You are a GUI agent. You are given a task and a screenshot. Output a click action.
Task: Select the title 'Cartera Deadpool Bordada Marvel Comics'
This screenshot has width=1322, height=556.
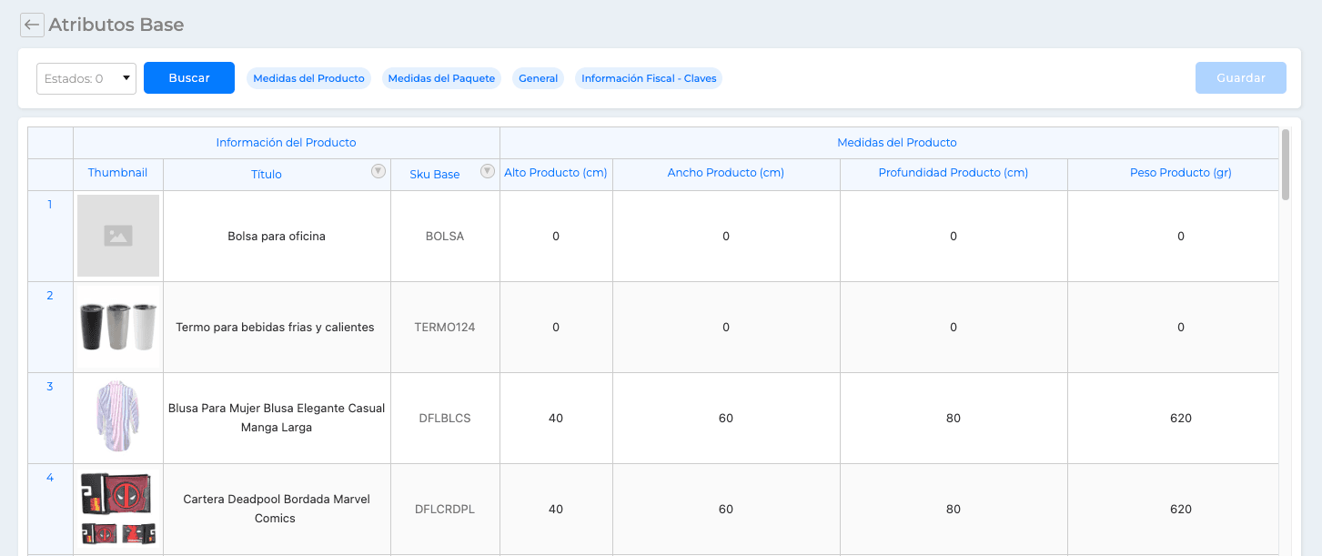tap(277, 509)
